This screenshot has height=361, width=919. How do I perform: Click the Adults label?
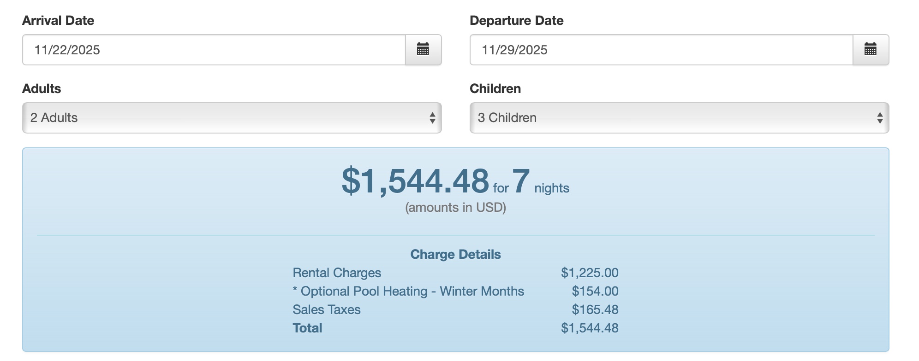pos(42,89)
